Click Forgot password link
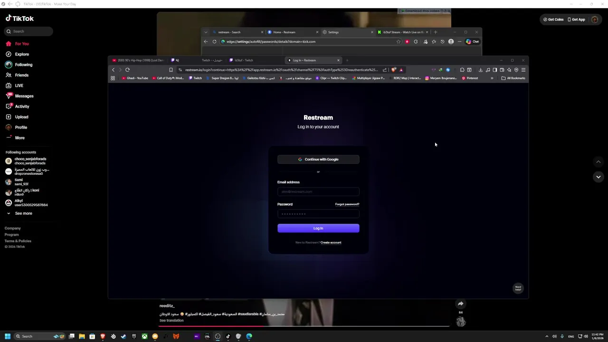Screen dimensions: 608x342 [x=347, y=204]
